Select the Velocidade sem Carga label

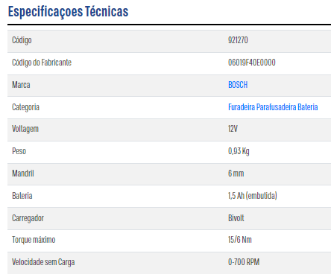[x=43, y=262]
